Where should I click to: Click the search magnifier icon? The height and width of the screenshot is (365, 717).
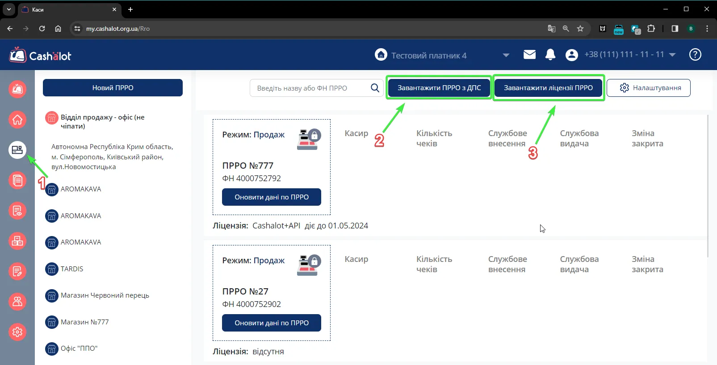click(375, 88)
